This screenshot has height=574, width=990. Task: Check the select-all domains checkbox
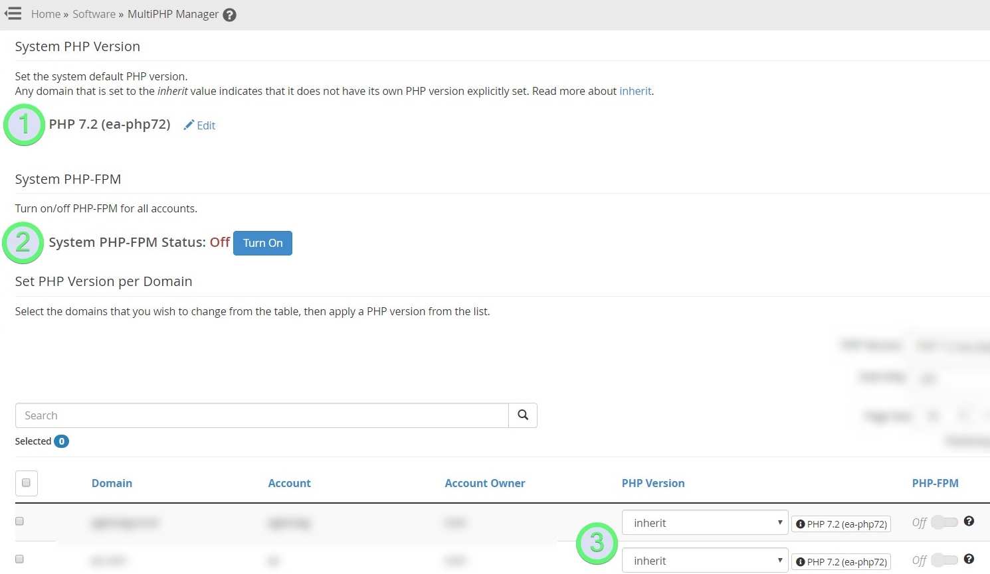(x=26, y=483)
